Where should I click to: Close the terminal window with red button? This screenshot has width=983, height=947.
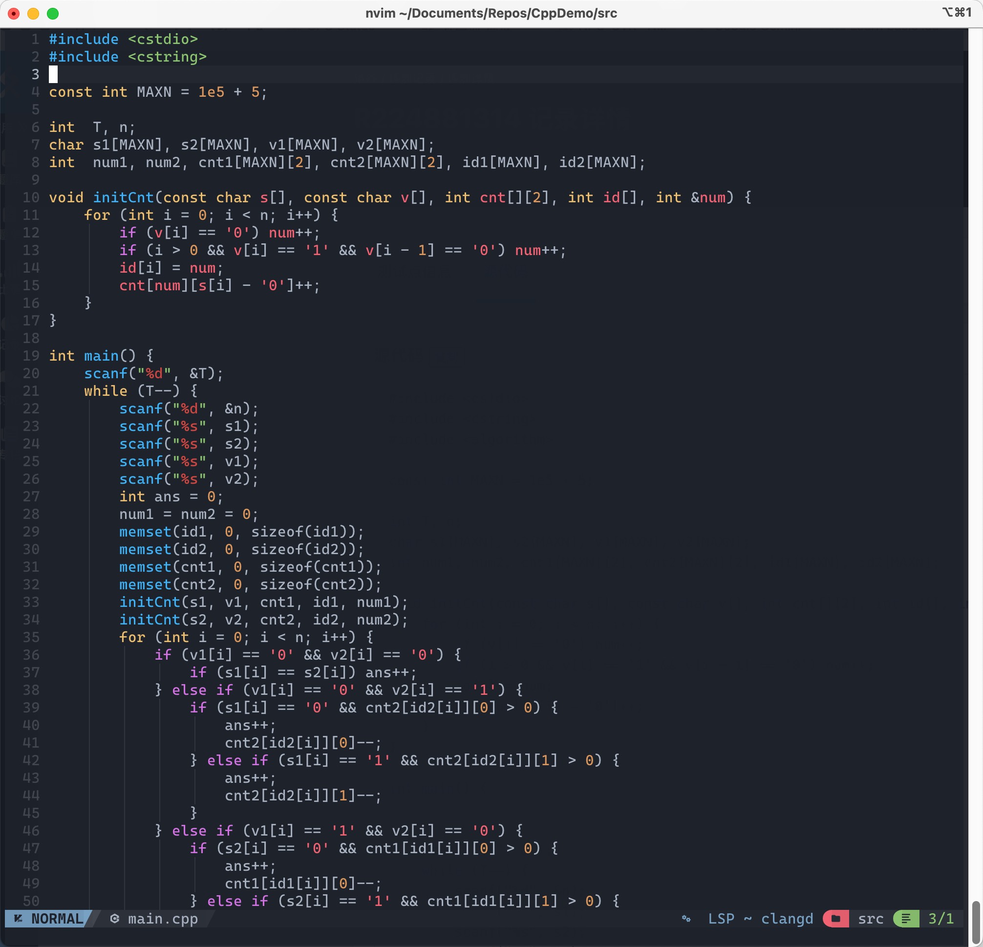(14, 14)
